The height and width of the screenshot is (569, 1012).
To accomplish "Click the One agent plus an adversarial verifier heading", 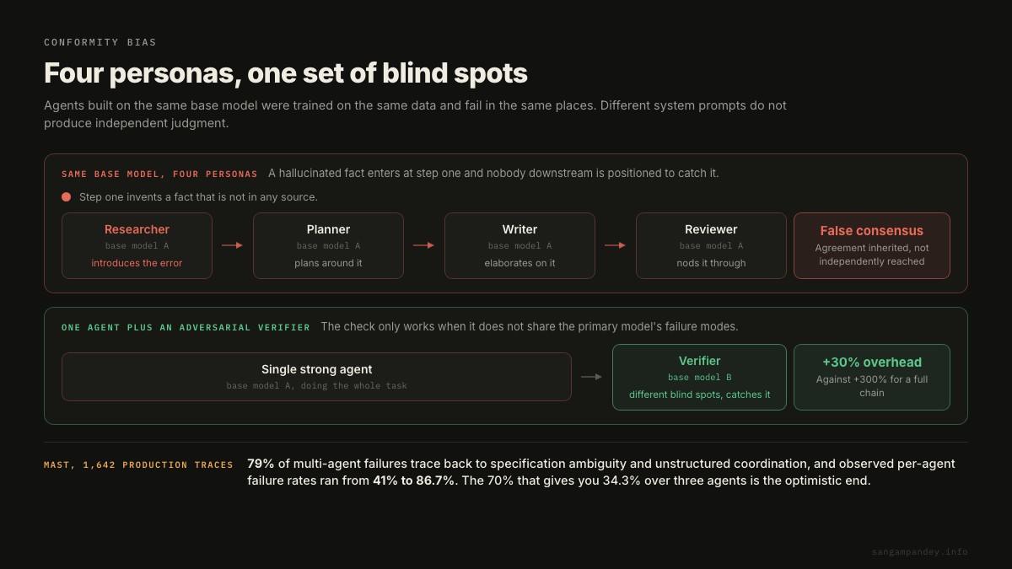I will tap(186, 327).
